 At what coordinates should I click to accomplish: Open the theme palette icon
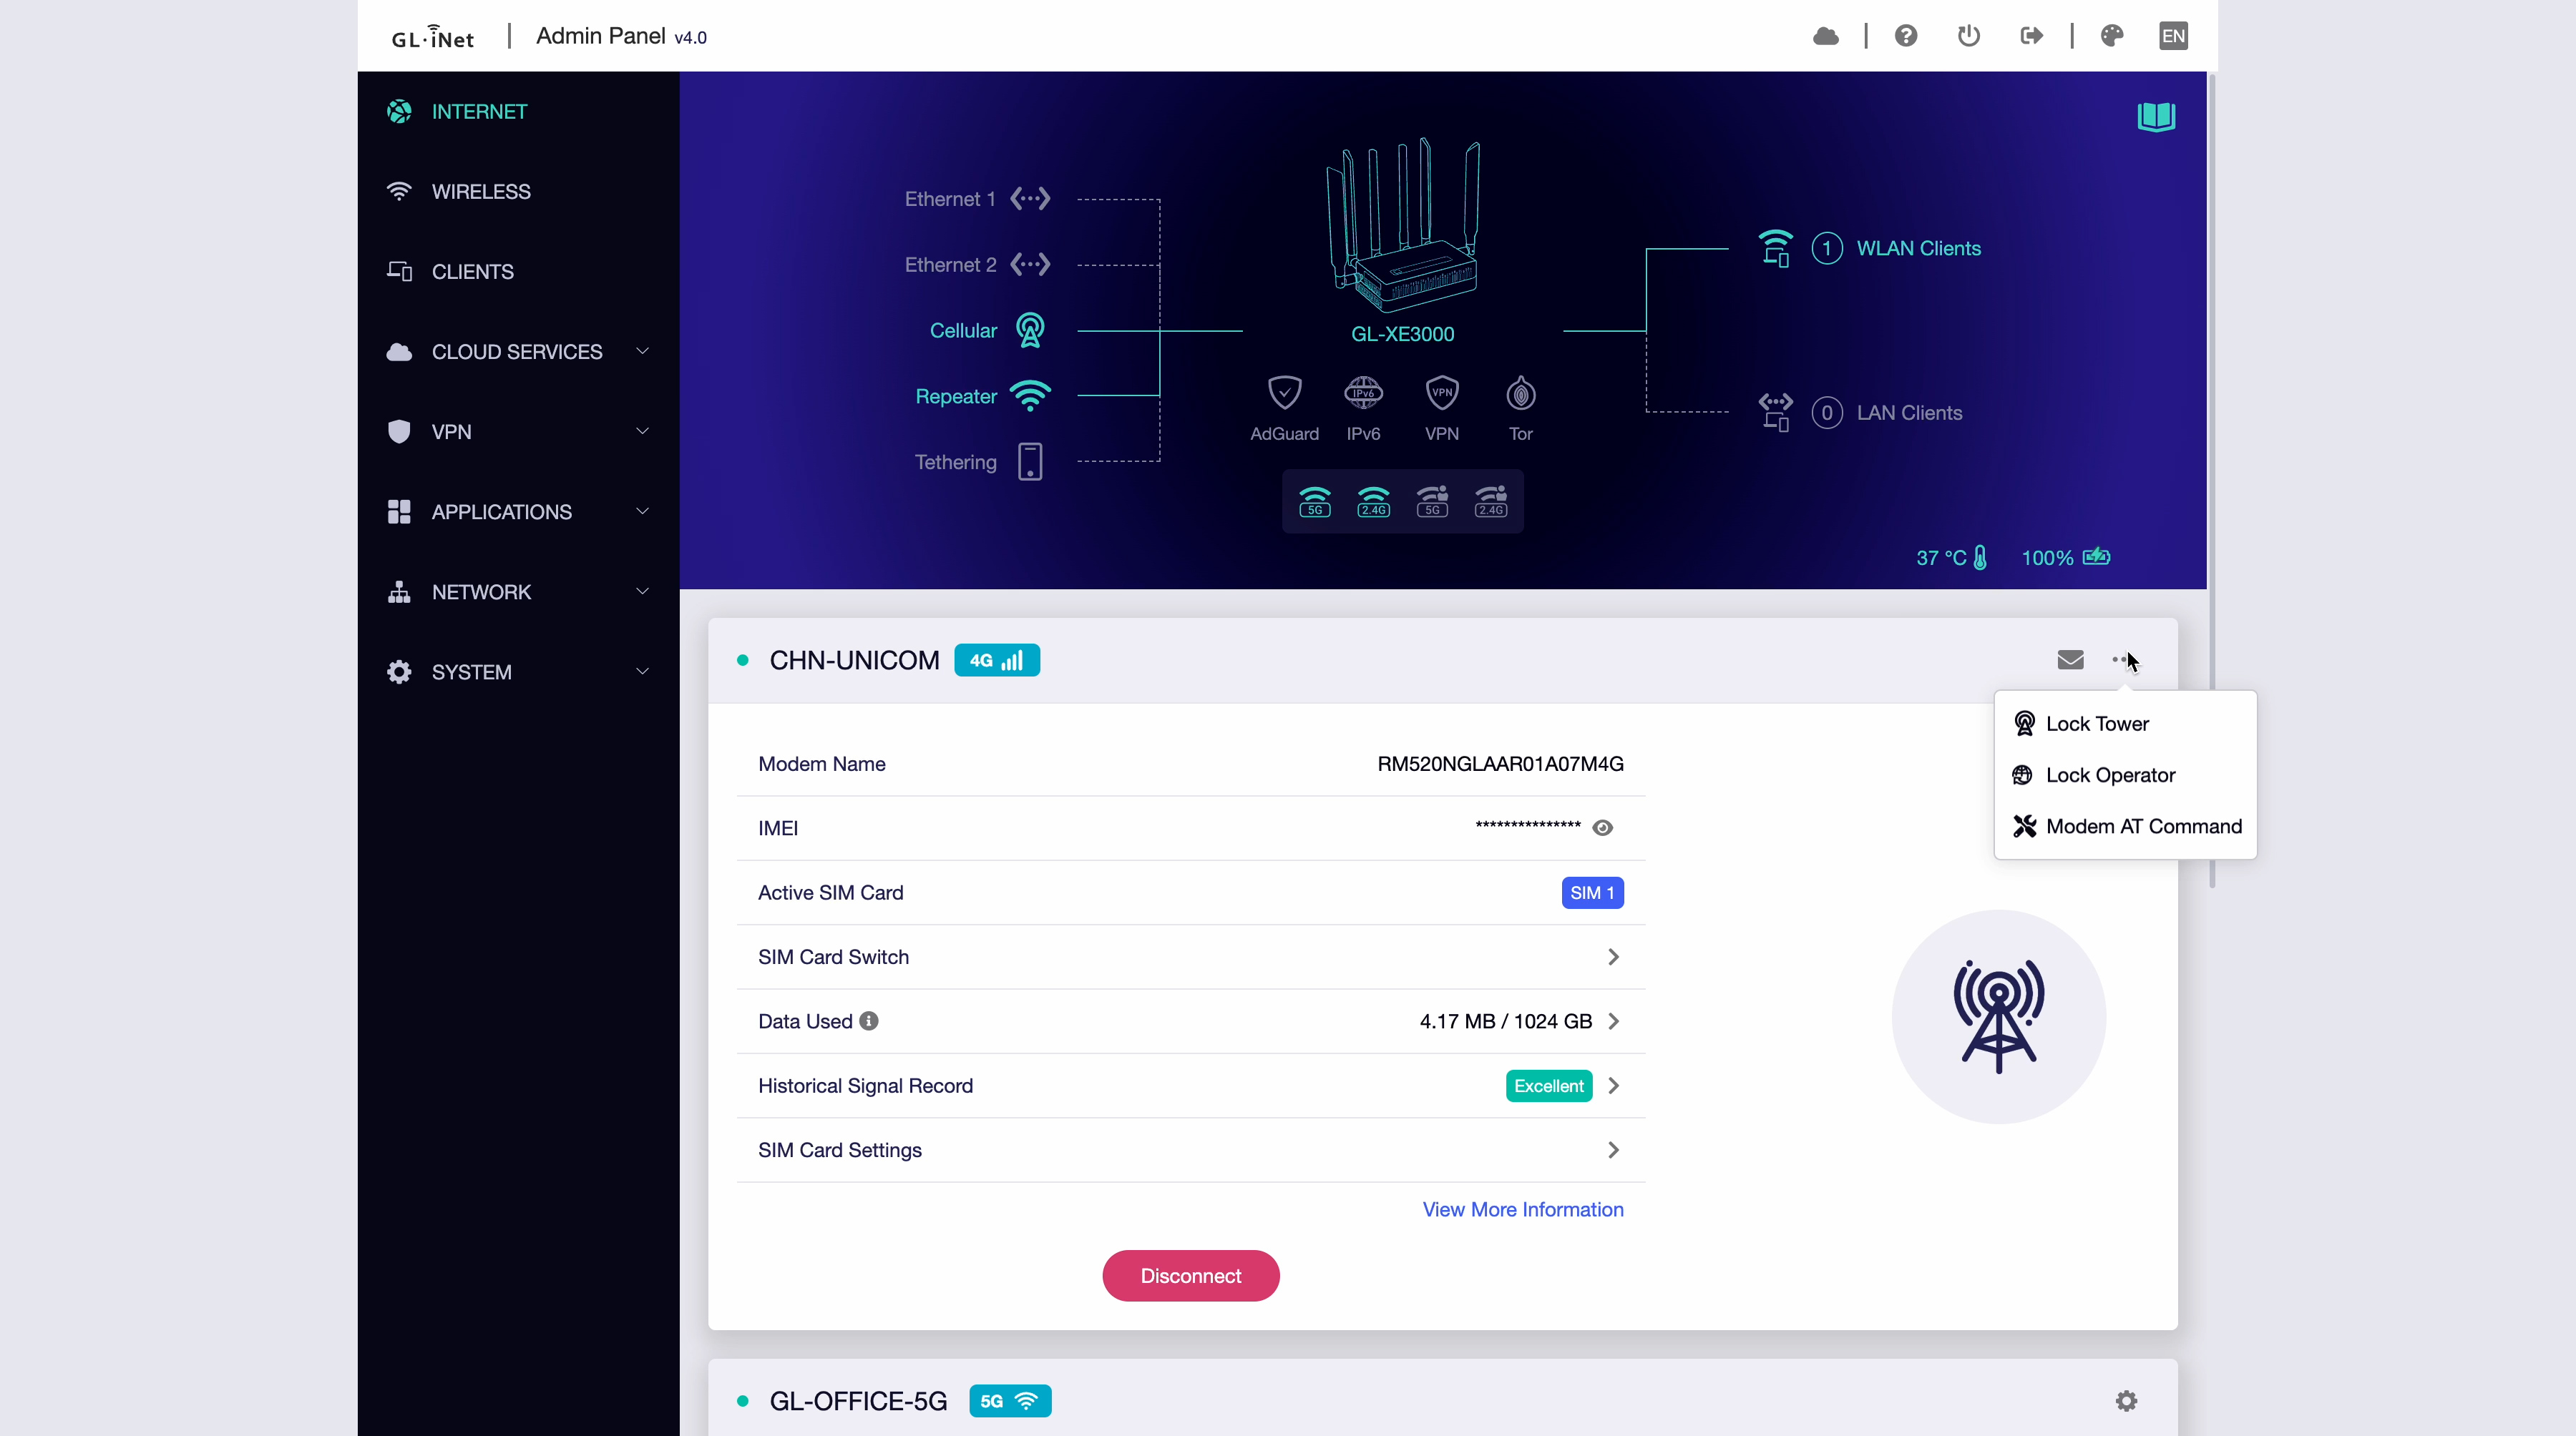tap(2112, 36)
